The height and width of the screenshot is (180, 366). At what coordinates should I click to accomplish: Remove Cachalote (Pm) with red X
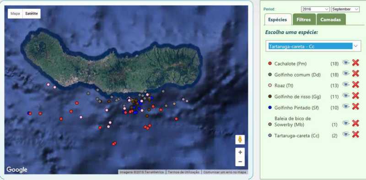355,63
